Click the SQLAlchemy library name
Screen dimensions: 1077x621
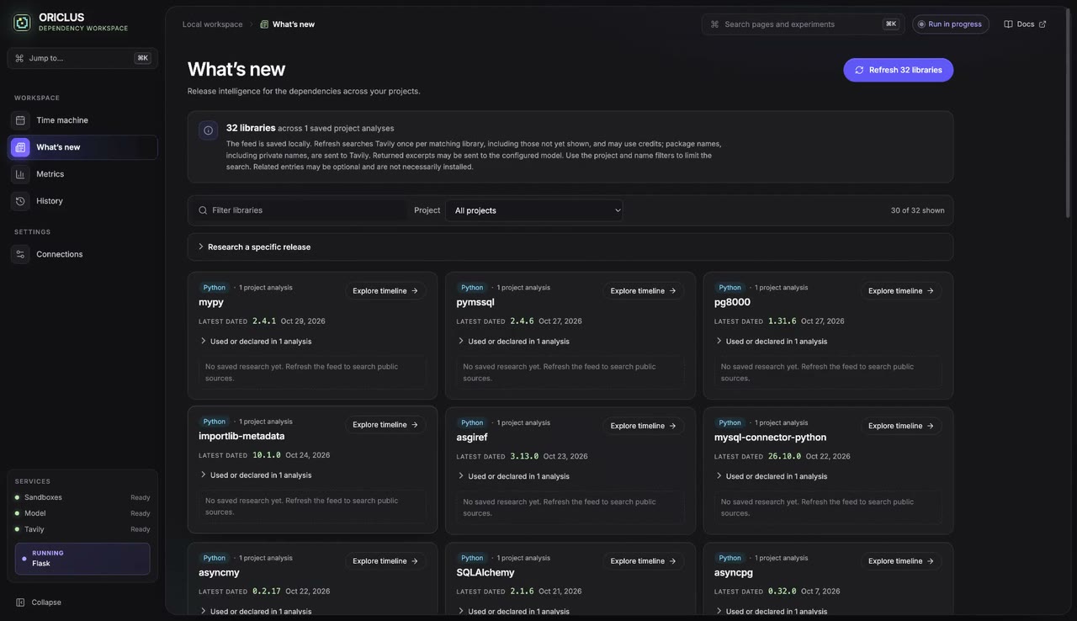(x=485, y=572)
